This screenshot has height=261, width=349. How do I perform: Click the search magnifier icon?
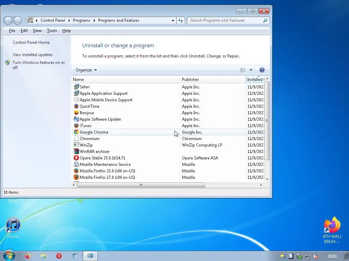click(x=265, y=20)
